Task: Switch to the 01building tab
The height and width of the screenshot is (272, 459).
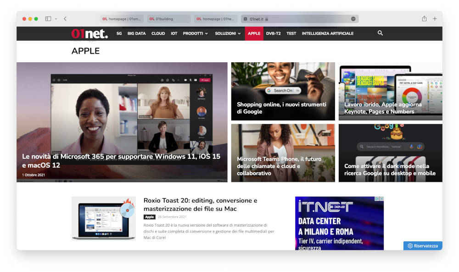Action: [168, 19]
